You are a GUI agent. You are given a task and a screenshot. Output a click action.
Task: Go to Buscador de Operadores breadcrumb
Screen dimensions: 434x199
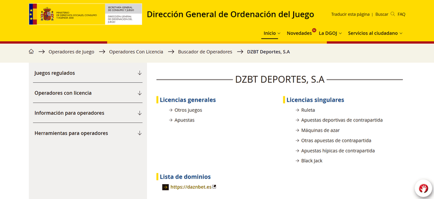click(205, 52)
